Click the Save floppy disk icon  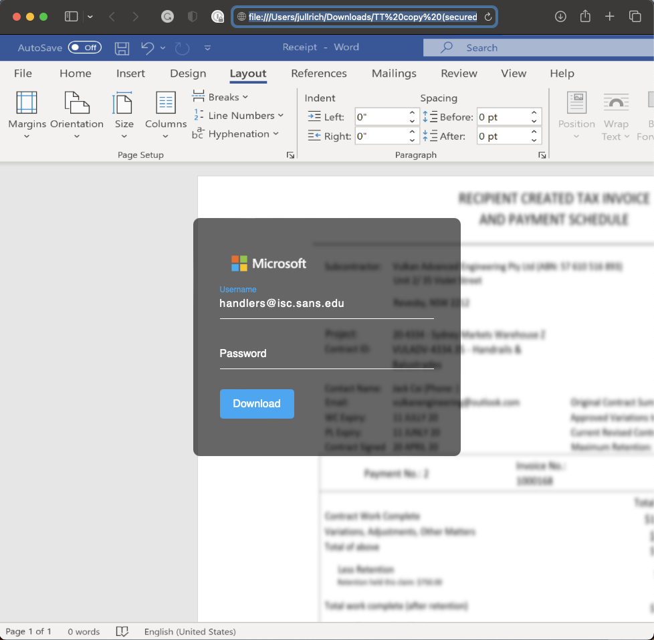pyautogui.click(x=122, y=48)
